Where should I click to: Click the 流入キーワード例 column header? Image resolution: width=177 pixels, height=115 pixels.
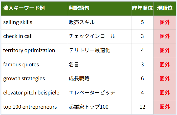click(x=24, y=8)
